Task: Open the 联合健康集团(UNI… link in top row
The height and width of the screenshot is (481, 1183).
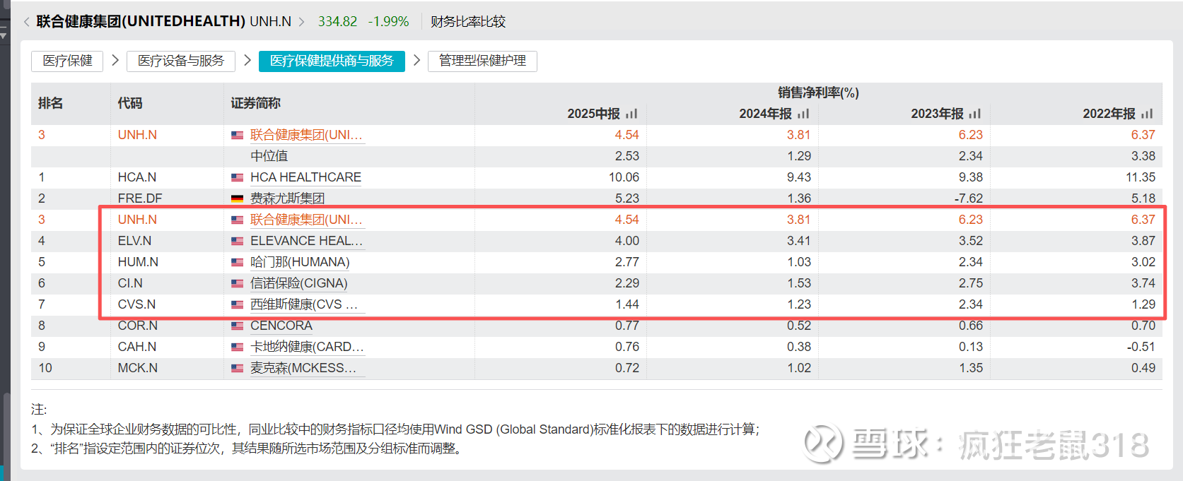Action: [x=306, y=135]
